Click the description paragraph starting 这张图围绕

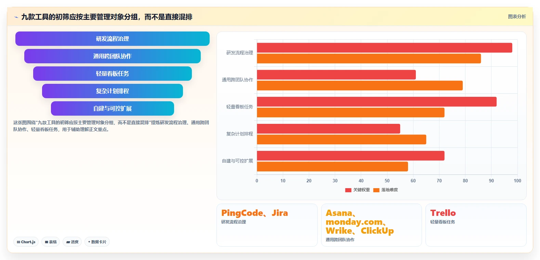[111, 126]
